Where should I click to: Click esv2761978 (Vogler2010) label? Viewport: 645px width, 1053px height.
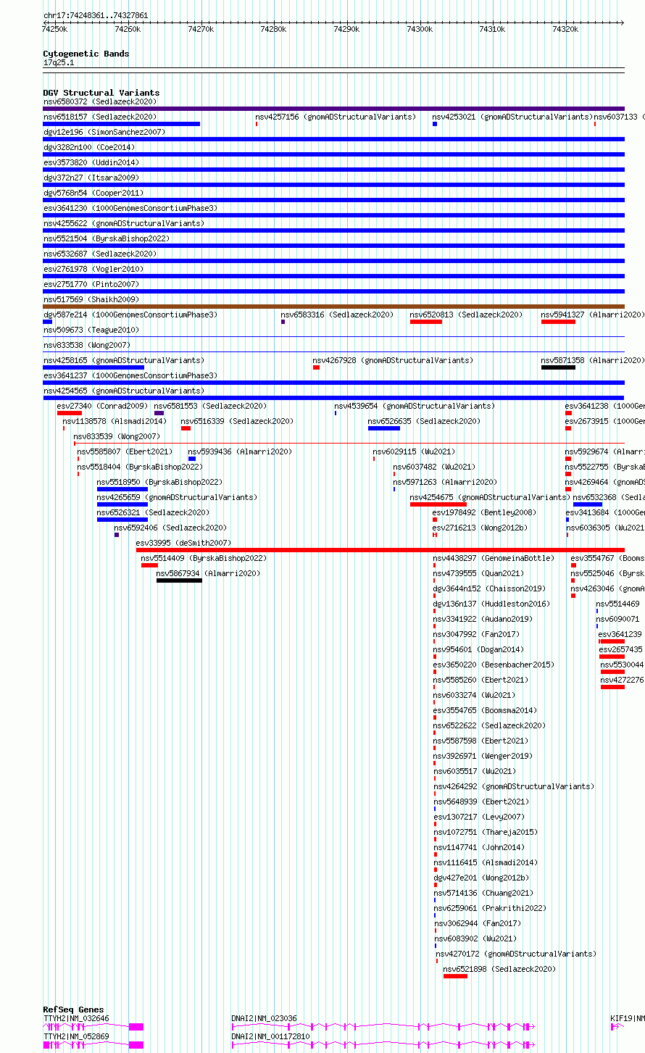click(x=93, y=270)
